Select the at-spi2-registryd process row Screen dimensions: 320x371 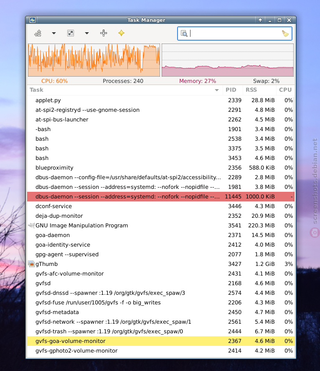click(x=161, y=110)
